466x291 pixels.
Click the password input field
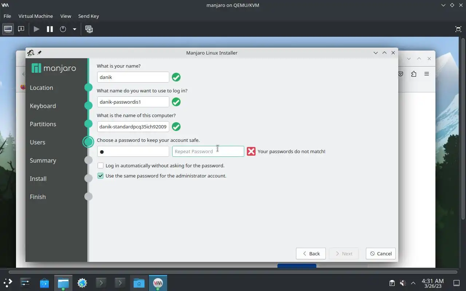coord(133,151)
